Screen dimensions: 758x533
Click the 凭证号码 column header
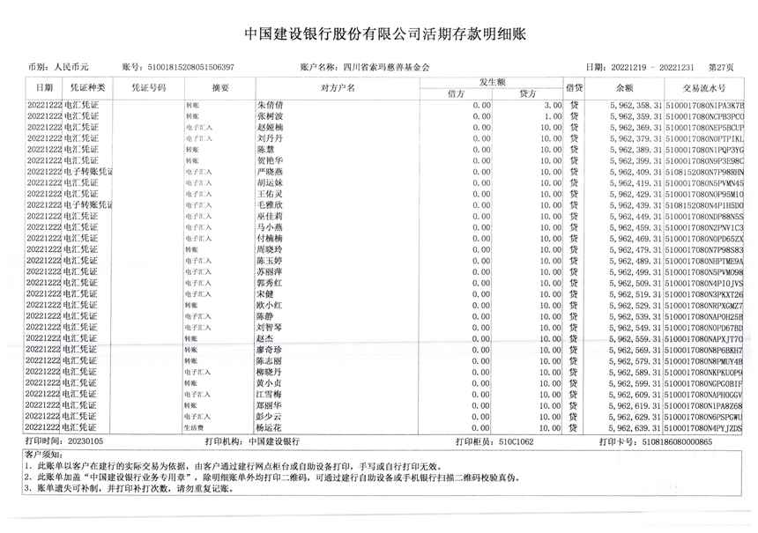coord(149,87)
